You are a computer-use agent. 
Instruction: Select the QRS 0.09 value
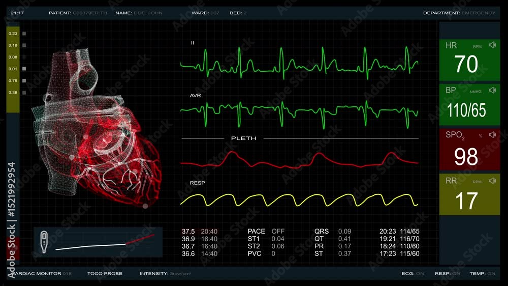pos(333,232)
